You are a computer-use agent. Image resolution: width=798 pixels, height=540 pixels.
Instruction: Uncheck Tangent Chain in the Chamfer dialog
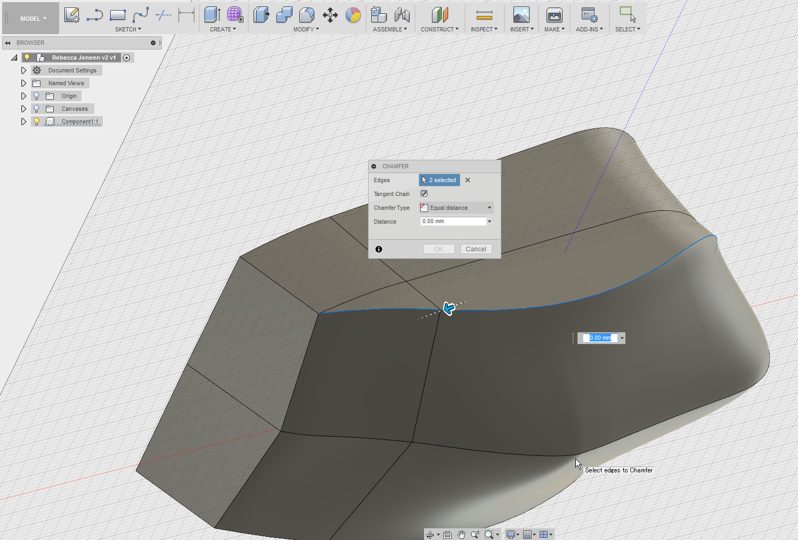(424, 193)
